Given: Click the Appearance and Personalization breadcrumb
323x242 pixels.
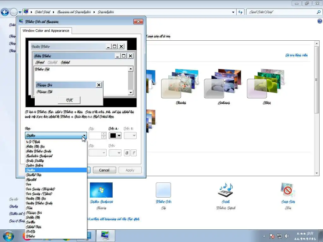Looking at the screenshot, I should (74, 12).
